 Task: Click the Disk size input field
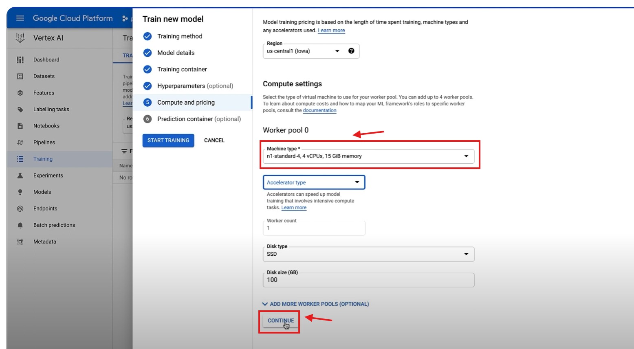coord(368,280)
